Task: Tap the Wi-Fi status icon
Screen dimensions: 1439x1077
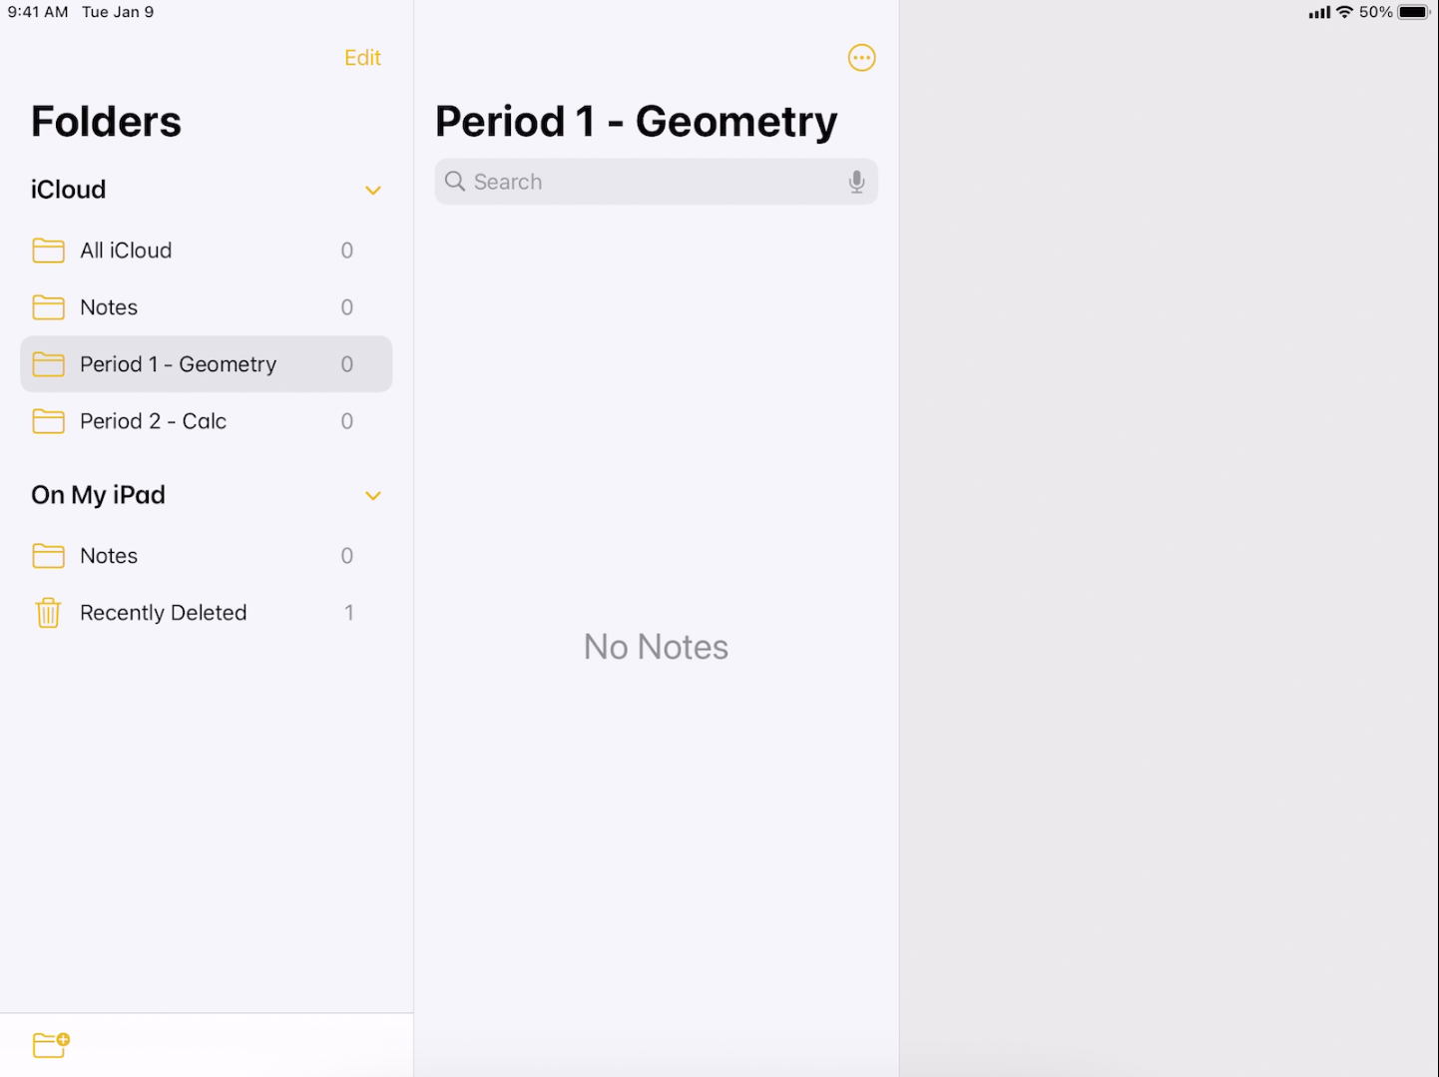Action: click(x=1345, y=12)
